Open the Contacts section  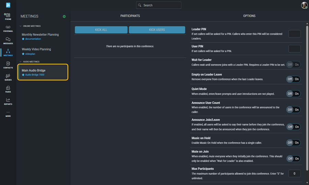(8, 65)
